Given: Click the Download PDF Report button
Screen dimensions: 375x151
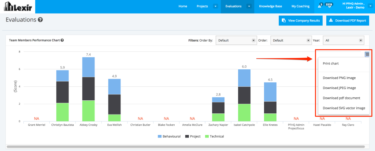Looking at the screenshot, I should 348,20.
